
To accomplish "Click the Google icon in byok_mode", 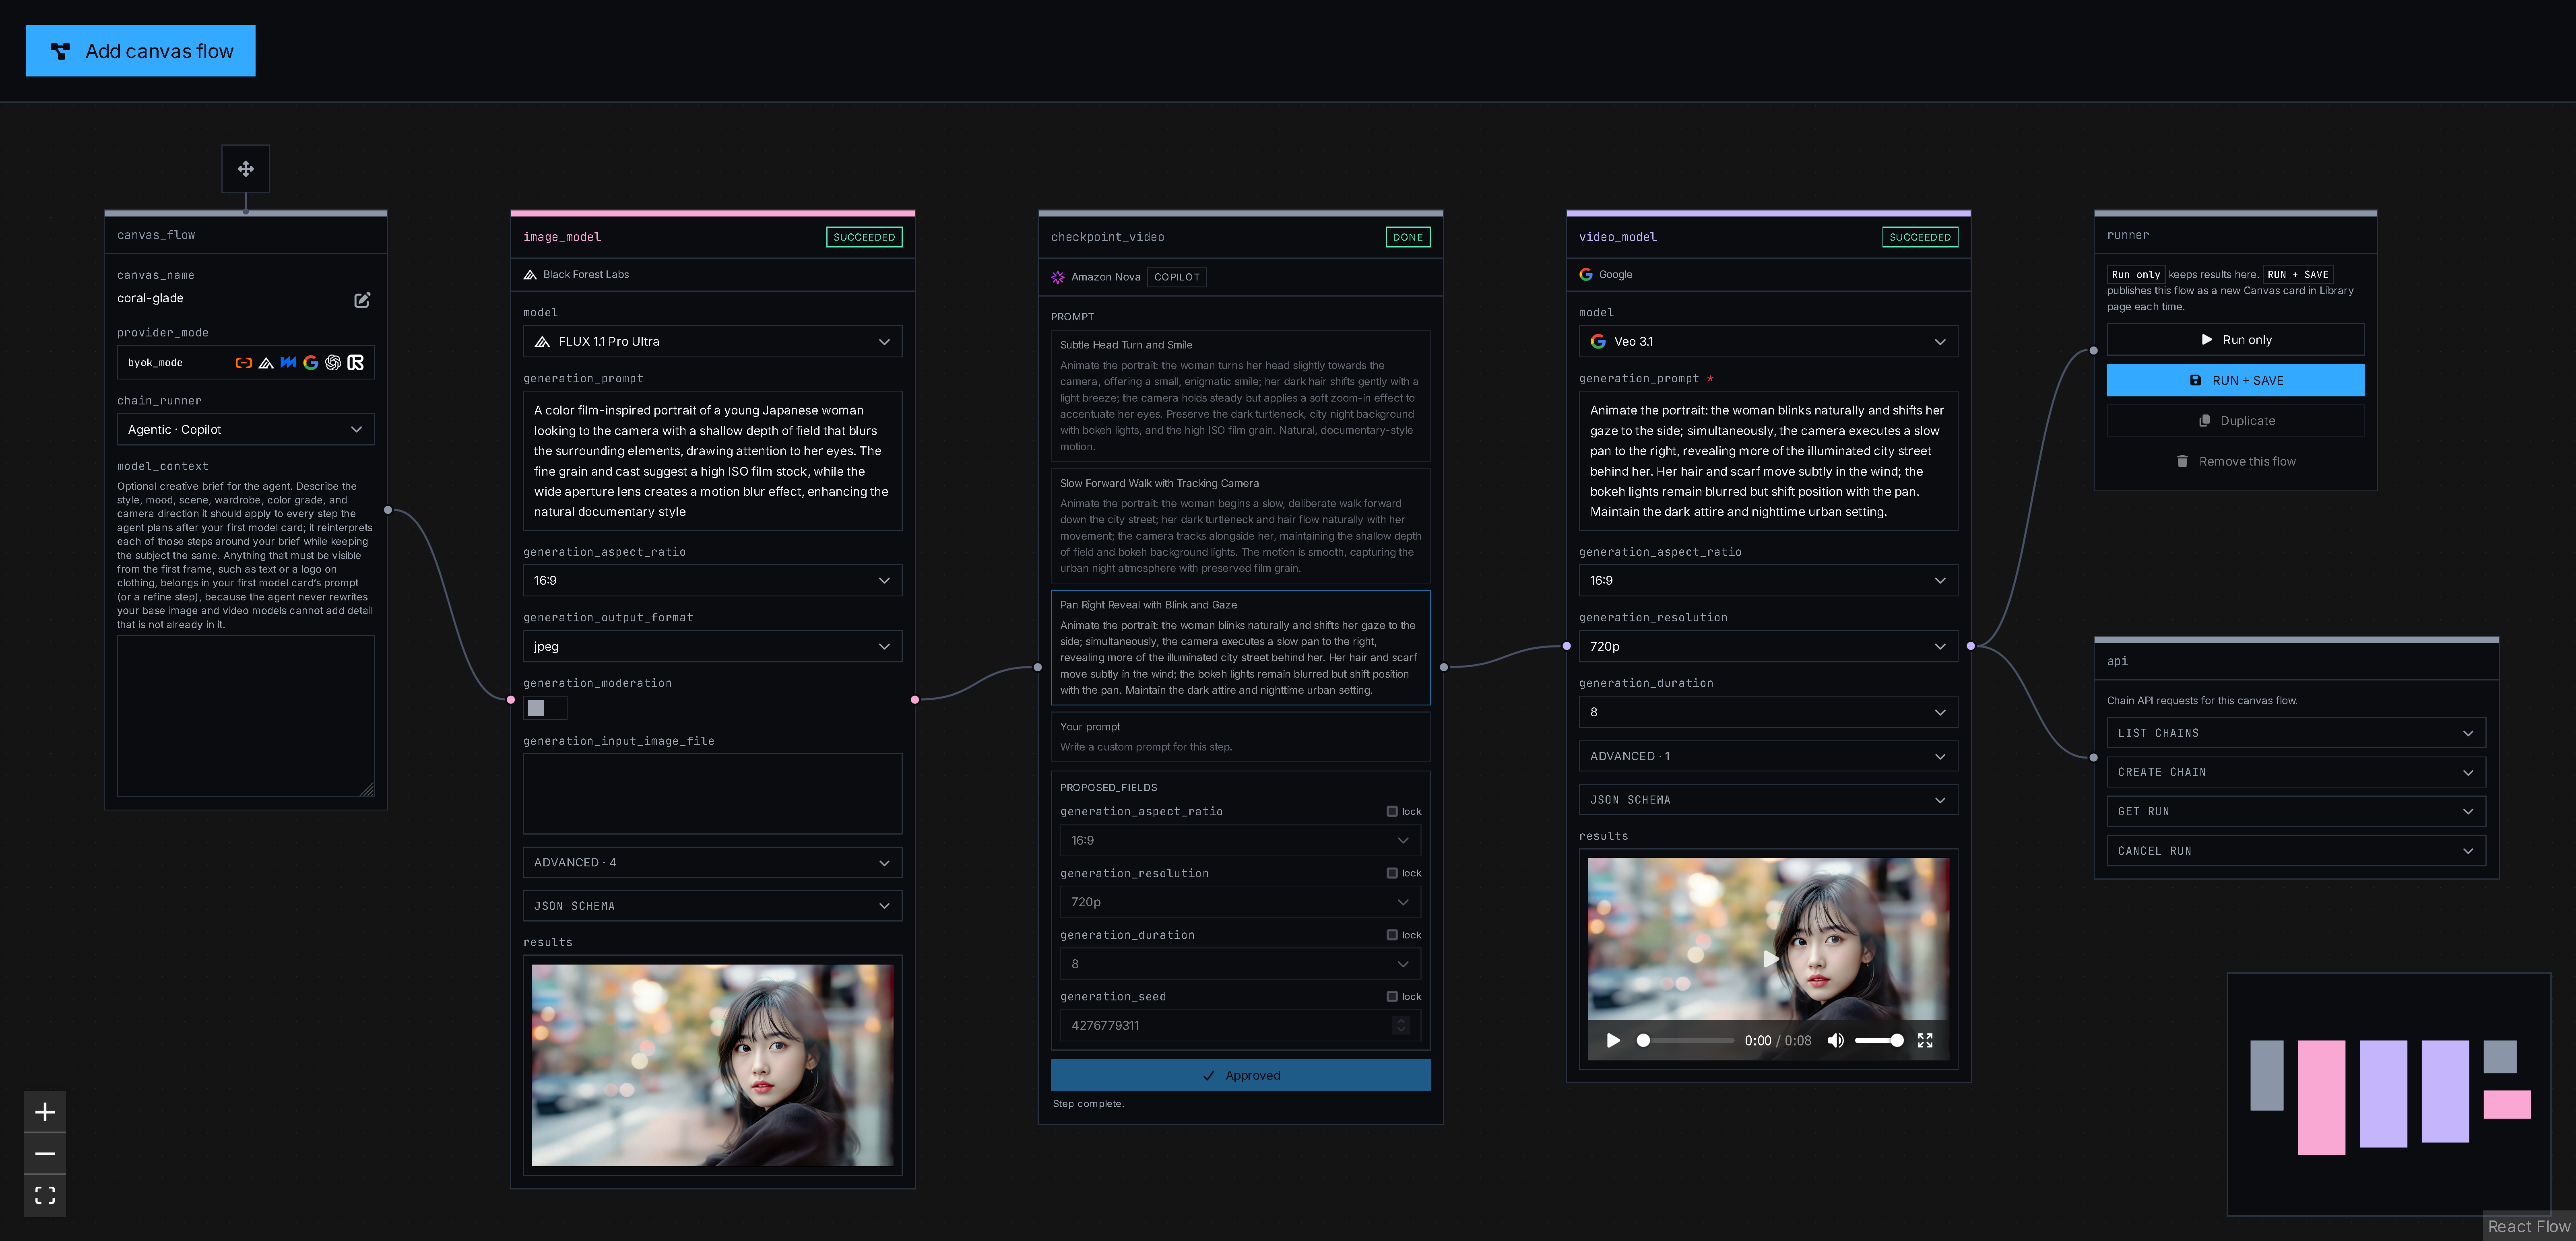I will click(x=311, y=363).
